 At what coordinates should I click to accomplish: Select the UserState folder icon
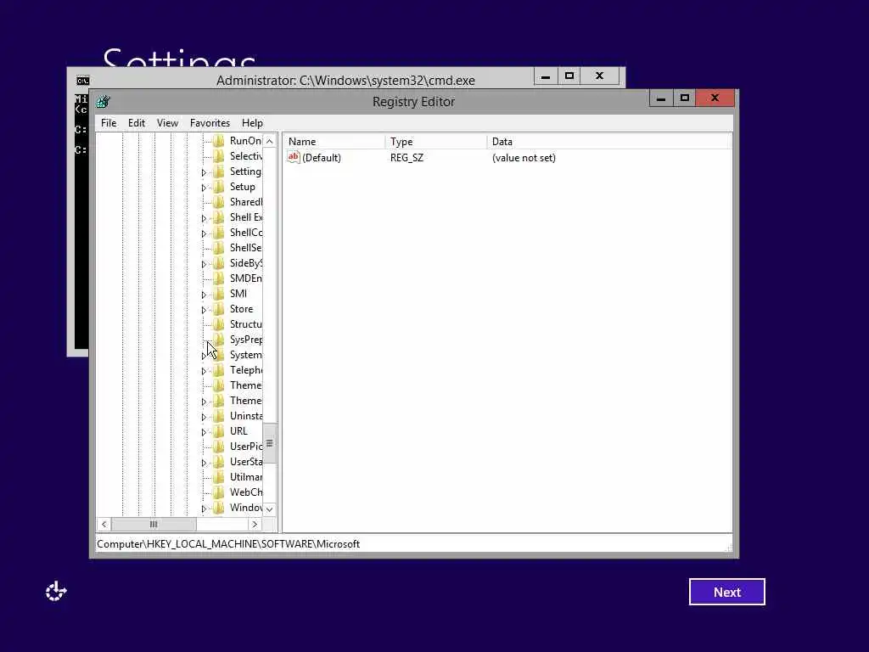(219, 461)
